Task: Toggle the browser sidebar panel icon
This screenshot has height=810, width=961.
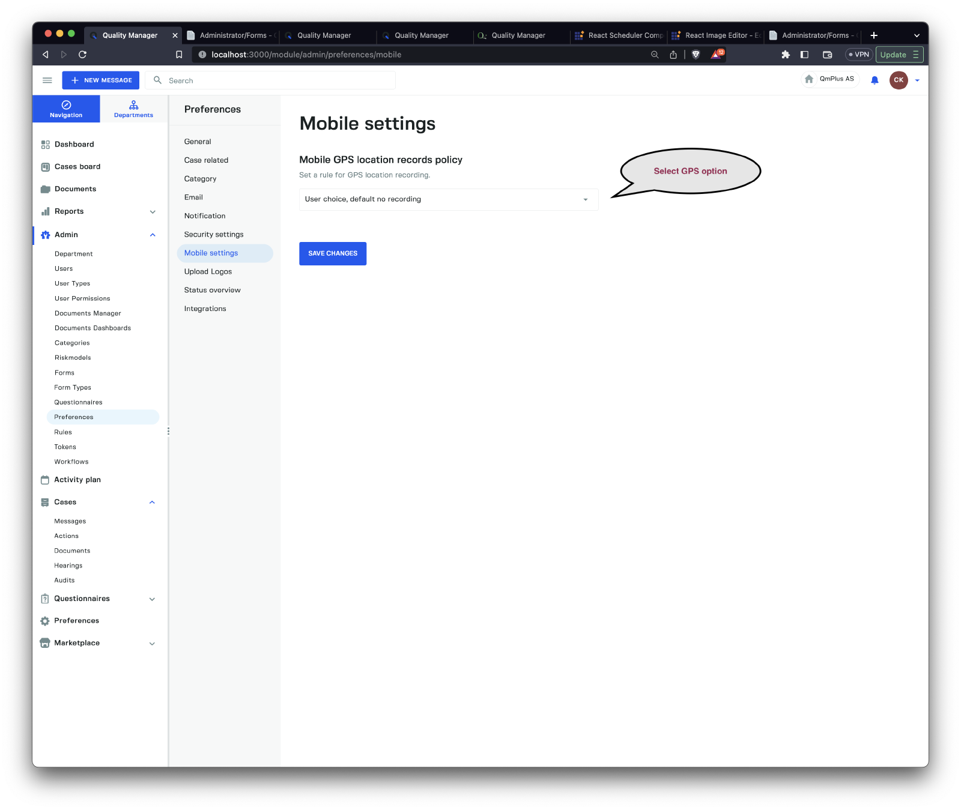Action: pyautogui.click(x=804, y=55)
